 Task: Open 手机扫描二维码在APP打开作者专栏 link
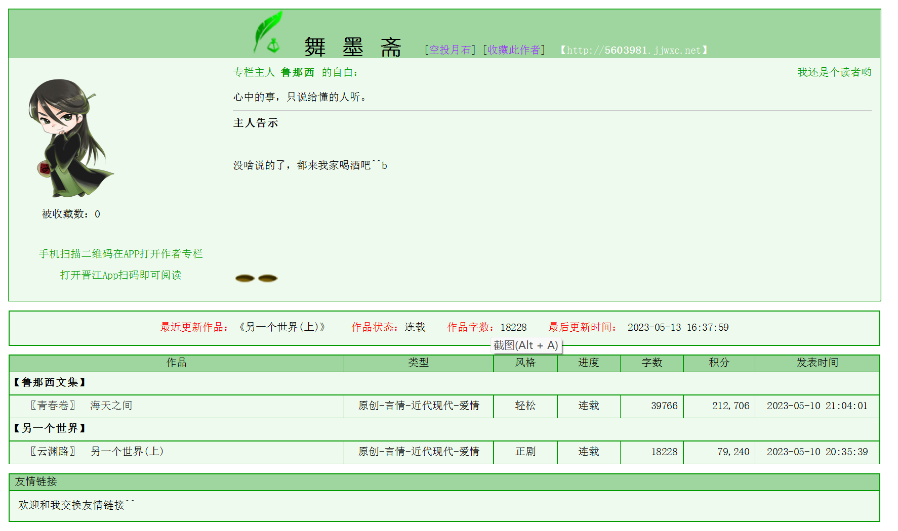click(x=121, y=254)
